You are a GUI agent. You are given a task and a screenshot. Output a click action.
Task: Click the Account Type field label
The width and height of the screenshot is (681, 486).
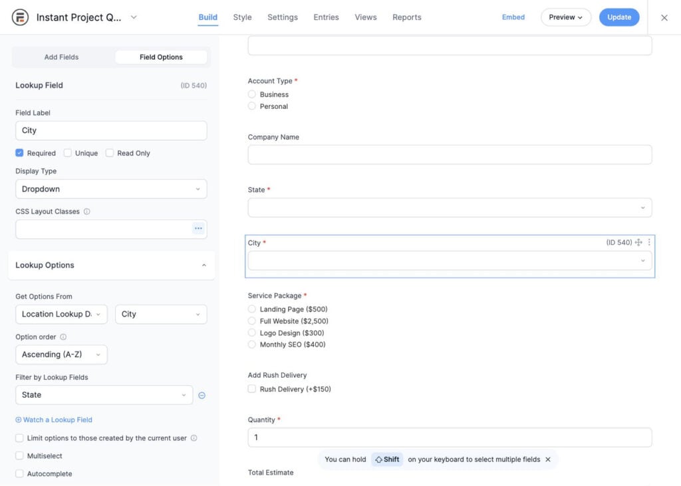270,81
